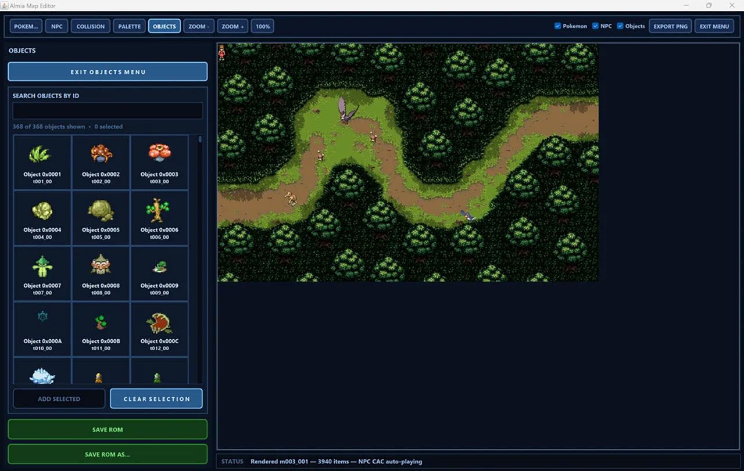Reset the zoom with the 100% button
This screenshot has width=744, height=471.
[x=263, y=26]
